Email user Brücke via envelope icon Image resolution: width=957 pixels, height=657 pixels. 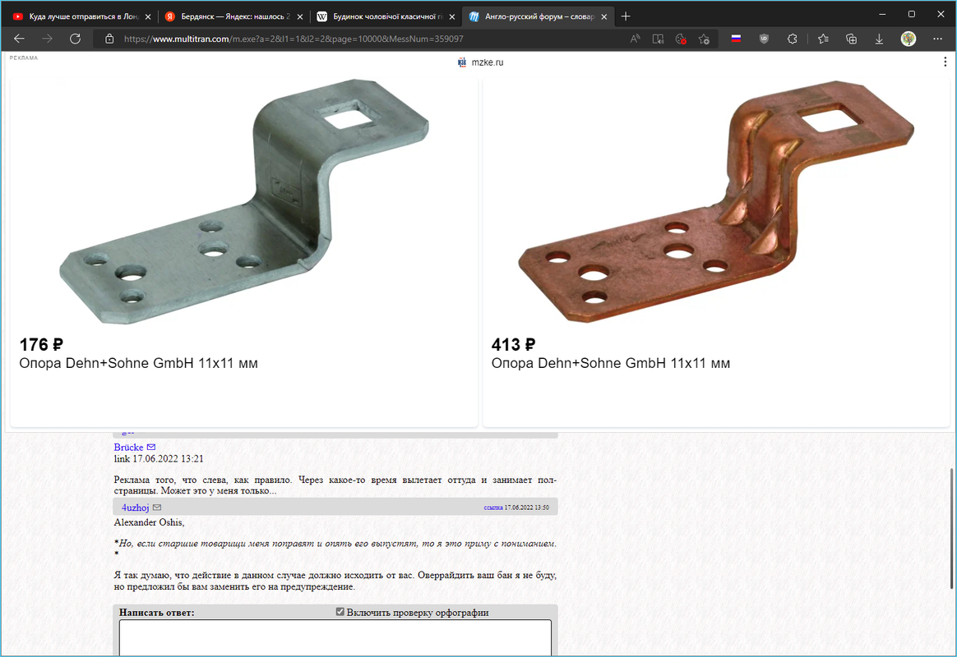151,447
